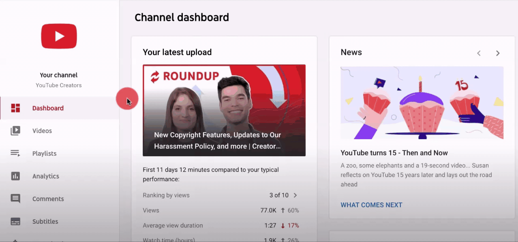Open the latest upload Roundup thumbnail

[x=224, y=110]
